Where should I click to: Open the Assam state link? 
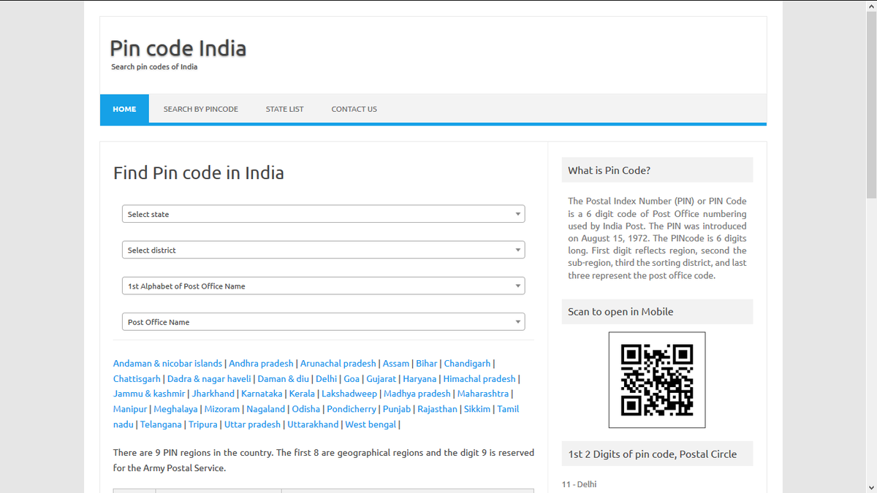tap(396, 363)
